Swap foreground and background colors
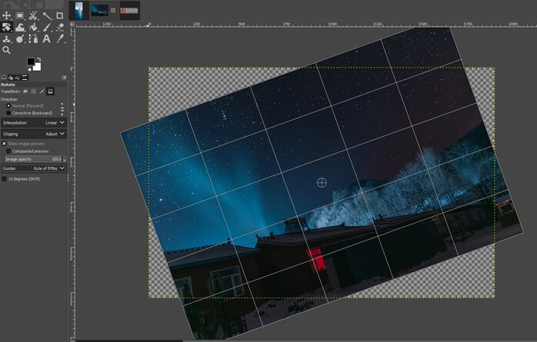The image size is (537, 342). (38, 59)
